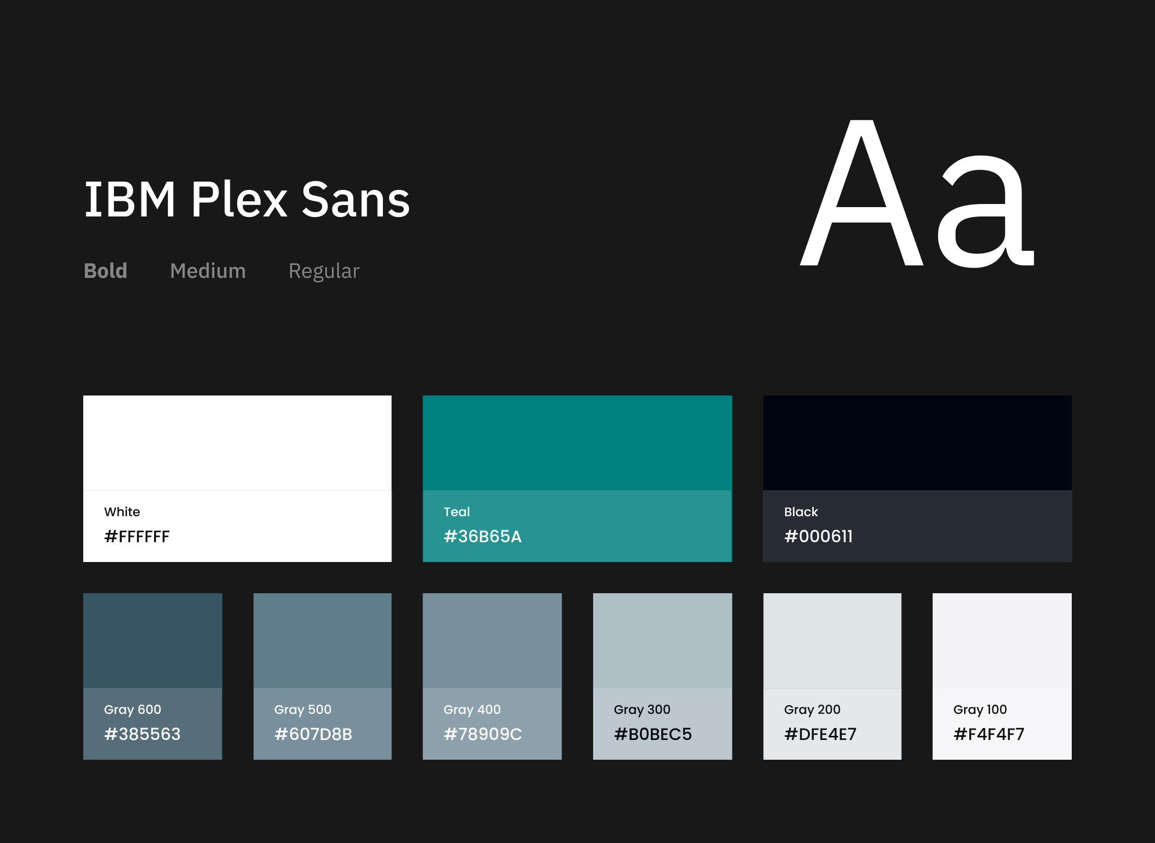Click the #F4F4F7 hex value

[x=989, y=734]
